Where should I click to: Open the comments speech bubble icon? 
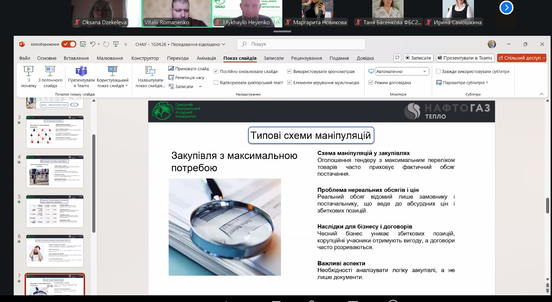click(397, 58)
